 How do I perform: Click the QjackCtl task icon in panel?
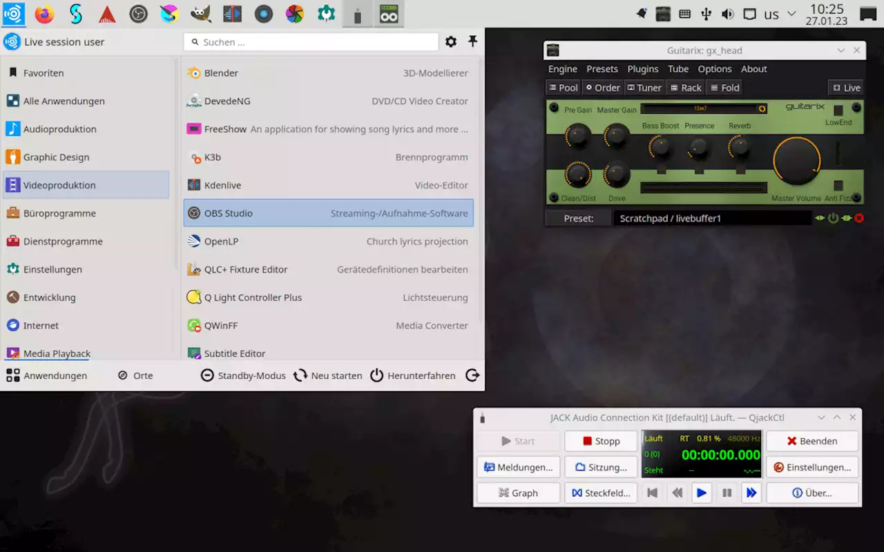point(357,14)
